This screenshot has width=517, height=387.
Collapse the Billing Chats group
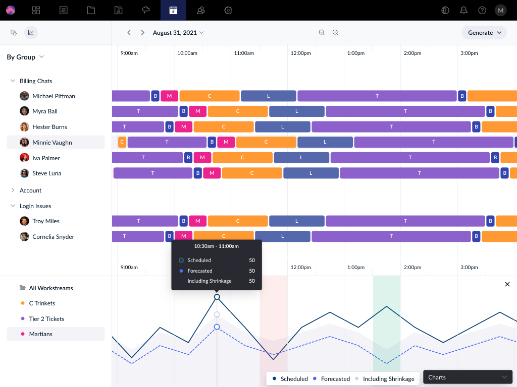pyautogui.click(x=13, y=81)
